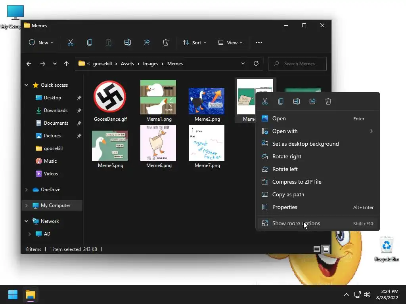Click the clock showing 2:24 PM
The height and width of the screenshot is (304, 406).
tap(389, 291)
